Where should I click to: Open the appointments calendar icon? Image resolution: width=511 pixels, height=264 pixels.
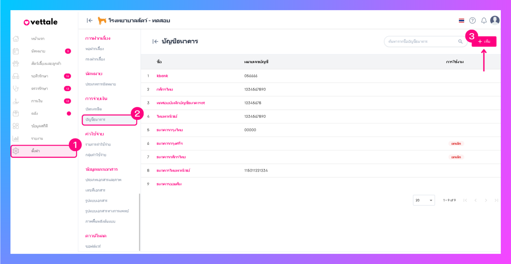pyautogui.click(x=16, y=51)
